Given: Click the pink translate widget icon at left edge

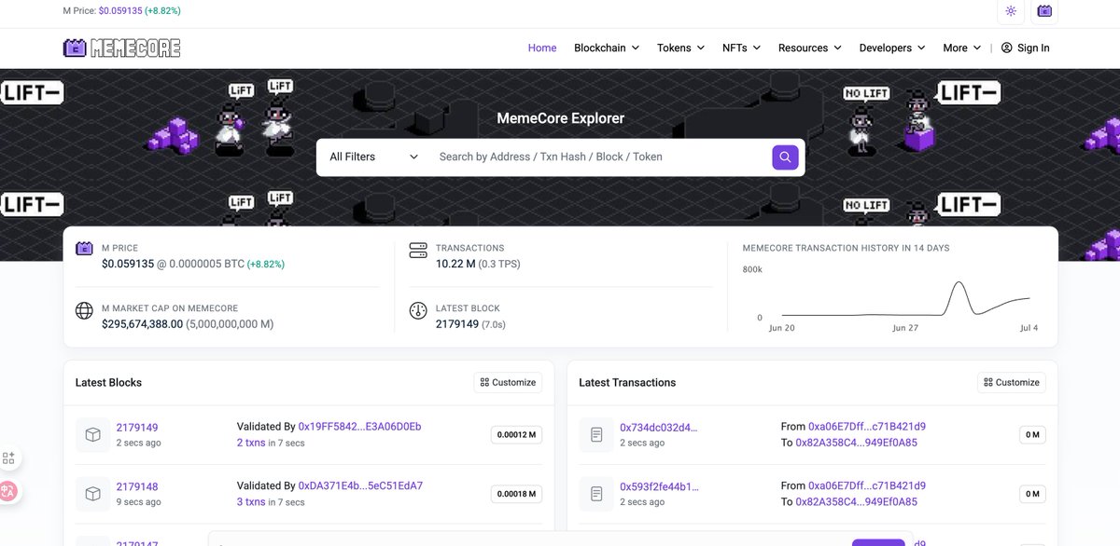Looking at the screenshot, I should click(x=8, y=491).
